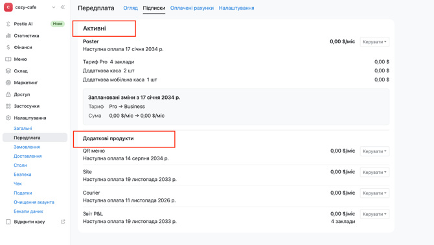Switch to Оплачені рахунки tab
This screenshot has height=245, width=434.
pyautogui.click(x=192, y=8)
